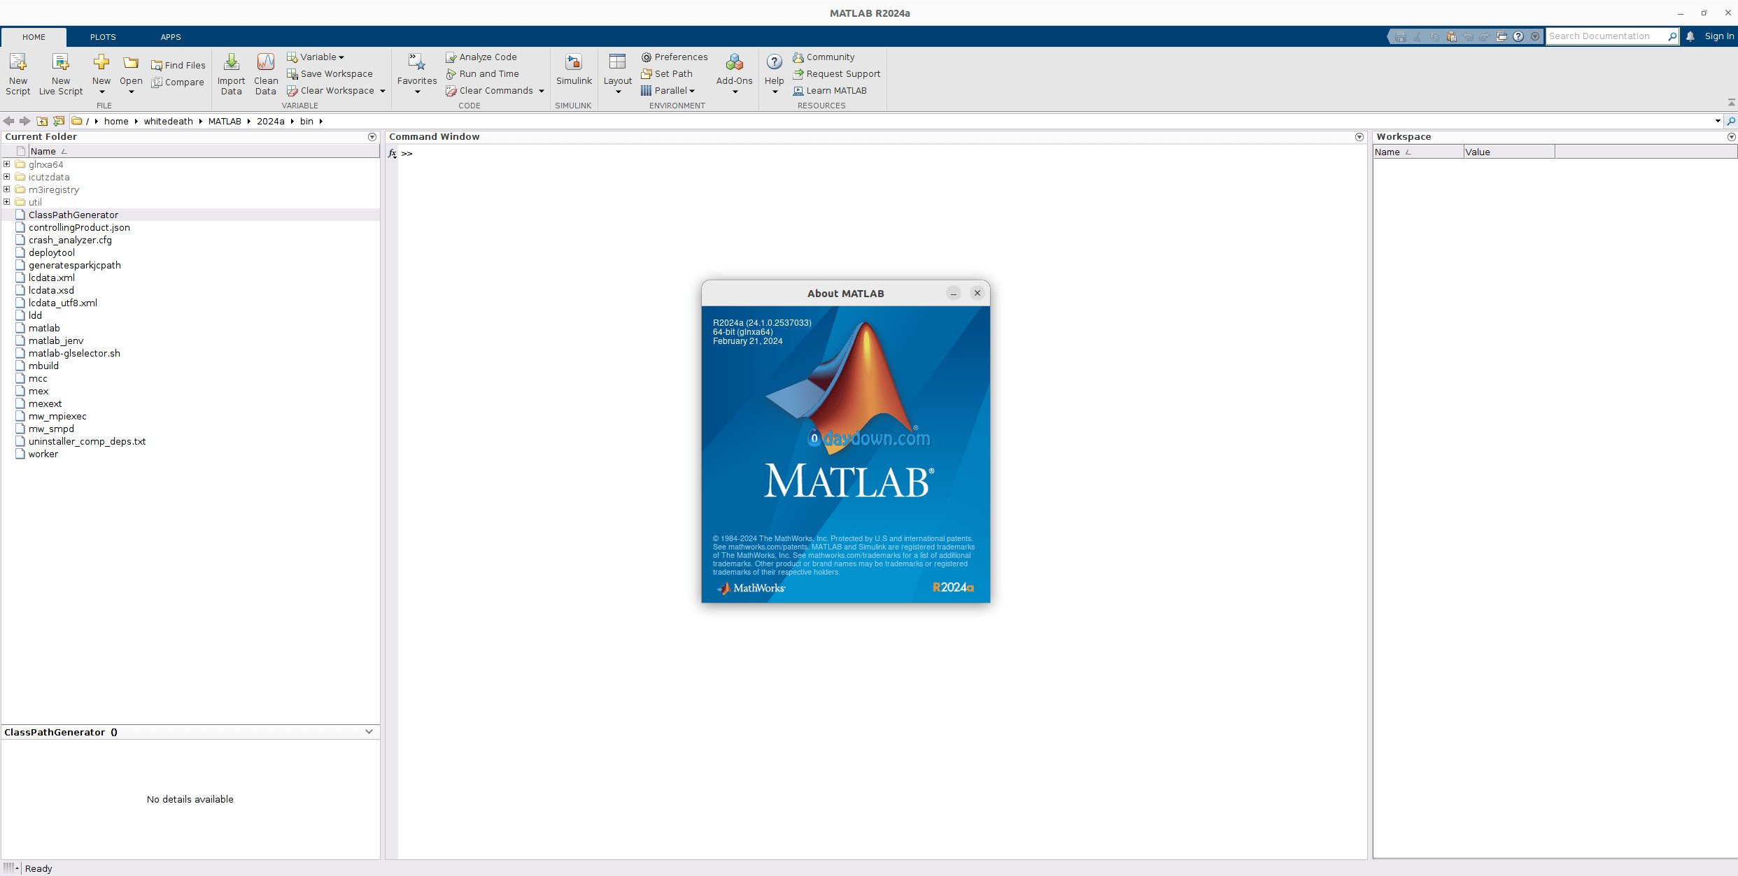This screenshot has height=876, width=1738.
Task: Open the address bar history dropdown
Action: [x=1718, y=121]
